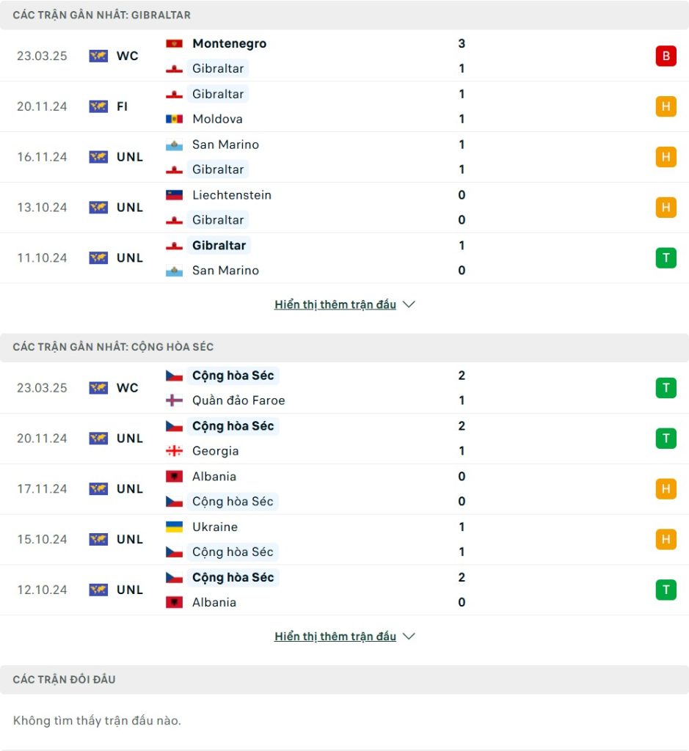The height and width of the screenshot is (751, 689).
Task: Click the Montenegro flag icon
Action: coord(174,43)
